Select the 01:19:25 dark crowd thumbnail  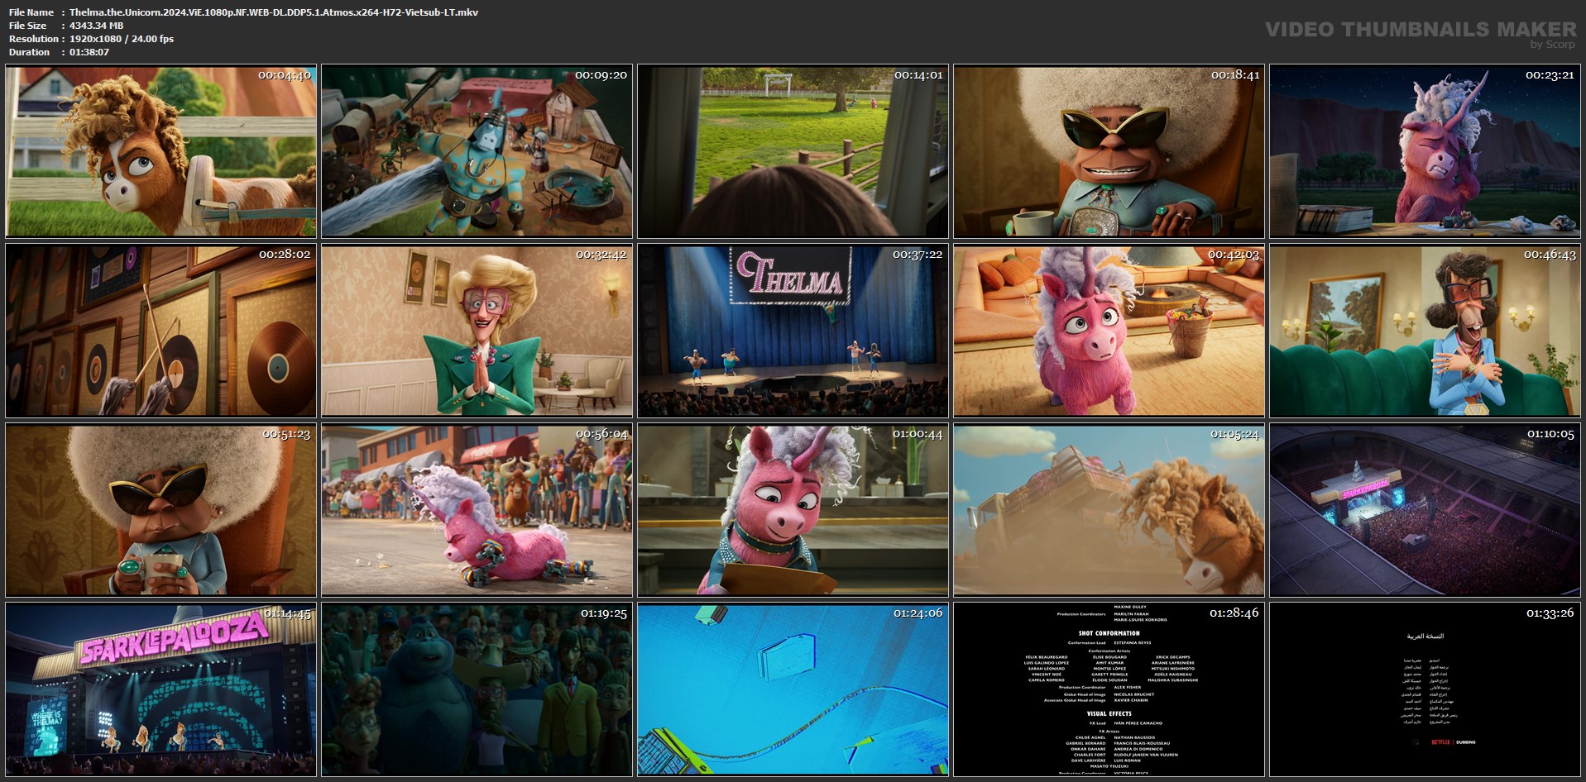pyautogui.click(x=477, y=689)
